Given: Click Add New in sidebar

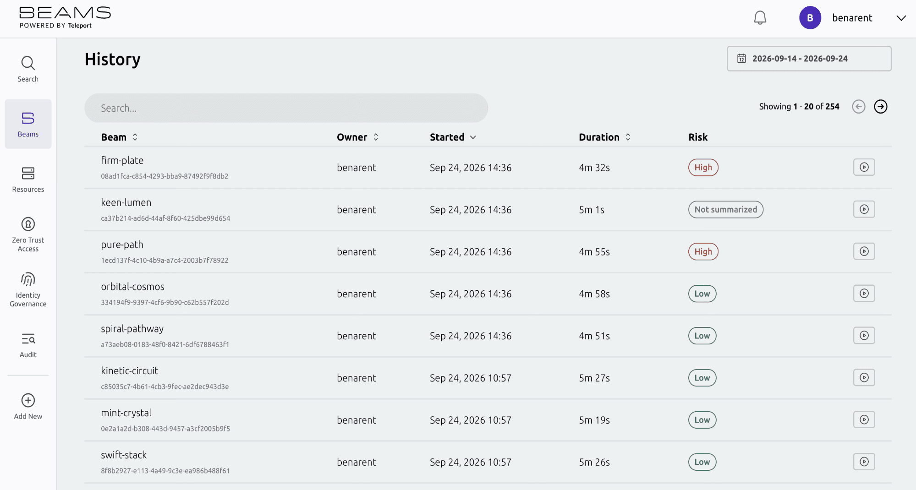Looking at the screenshot, I should click(28, 407).
